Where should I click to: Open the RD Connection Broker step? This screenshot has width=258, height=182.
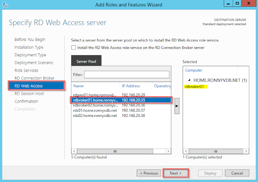(34, 78)
